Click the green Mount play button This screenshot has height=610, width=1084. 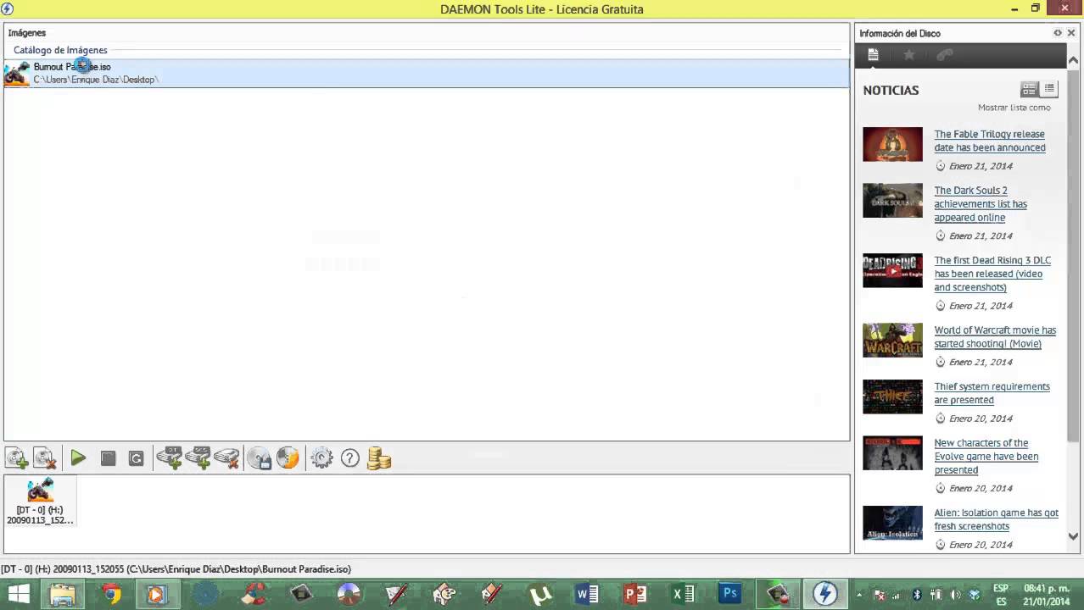pyautogui.click(x=78, y=458)
